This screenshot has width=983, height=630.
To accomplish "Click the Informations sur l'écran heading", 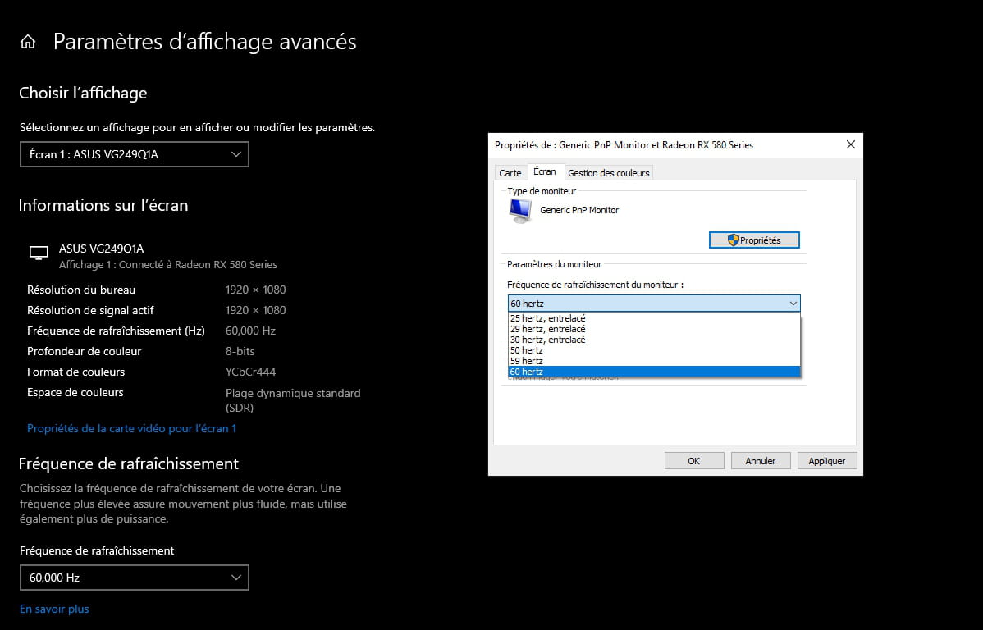I will tap(103, 206).
